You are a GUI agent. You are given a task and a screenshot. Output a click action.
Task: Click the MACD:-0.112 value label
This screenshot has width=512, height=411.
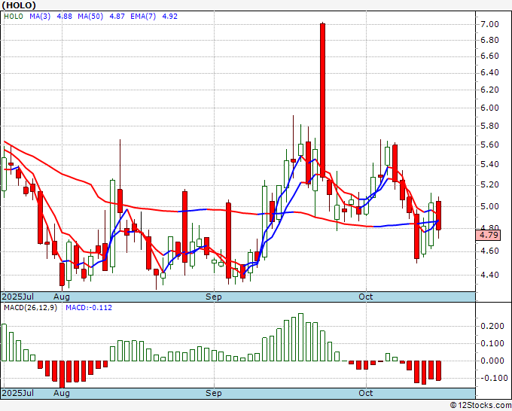coord(89,308)
